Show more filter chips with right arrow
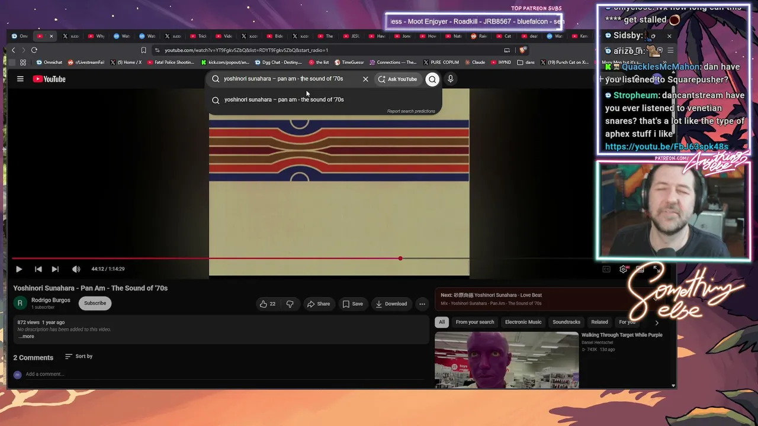This screenshot has height=426, width=758. coord(657,322)
